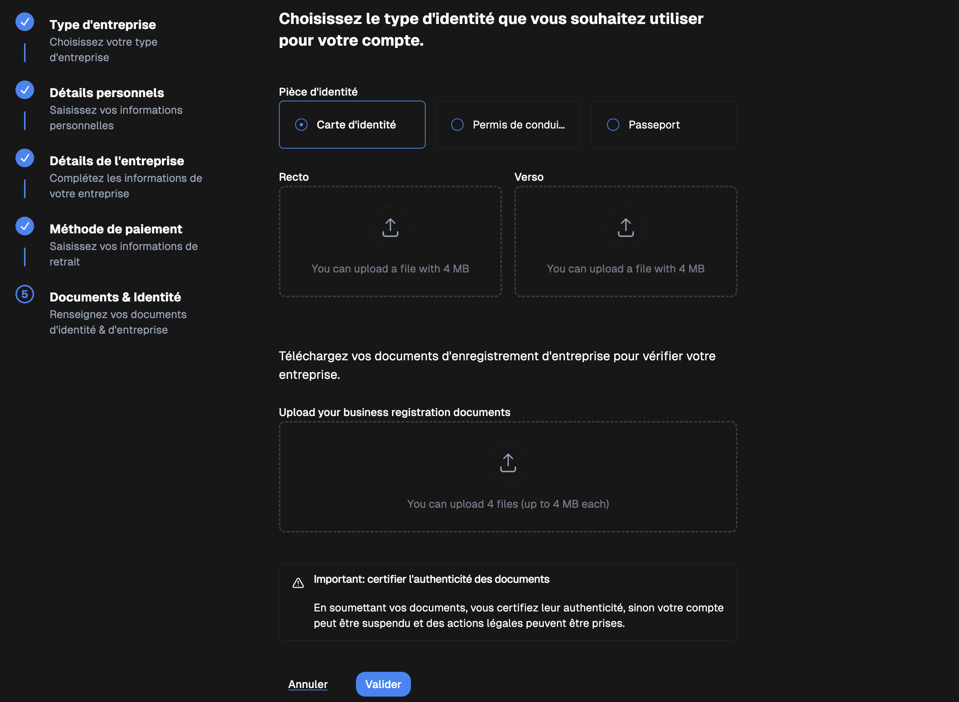Click the Valider button
The height and width of the screenshot is (702, 959).
coord(382,684)
